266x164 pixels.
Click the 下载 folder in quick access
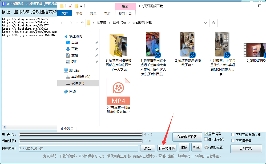(74, 49)
